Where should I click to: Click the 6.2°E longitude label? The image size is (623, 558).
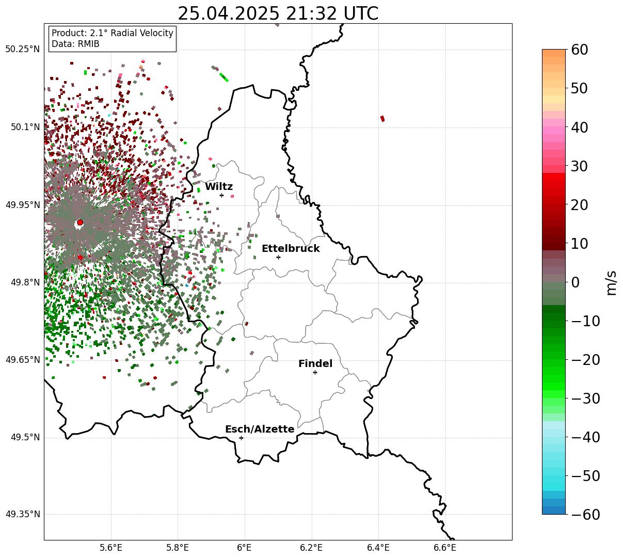pyautogui.click(x=312, y=548)
